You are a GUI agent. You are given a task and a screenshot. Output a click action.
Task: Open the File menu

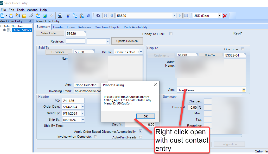tap(3, 10)
